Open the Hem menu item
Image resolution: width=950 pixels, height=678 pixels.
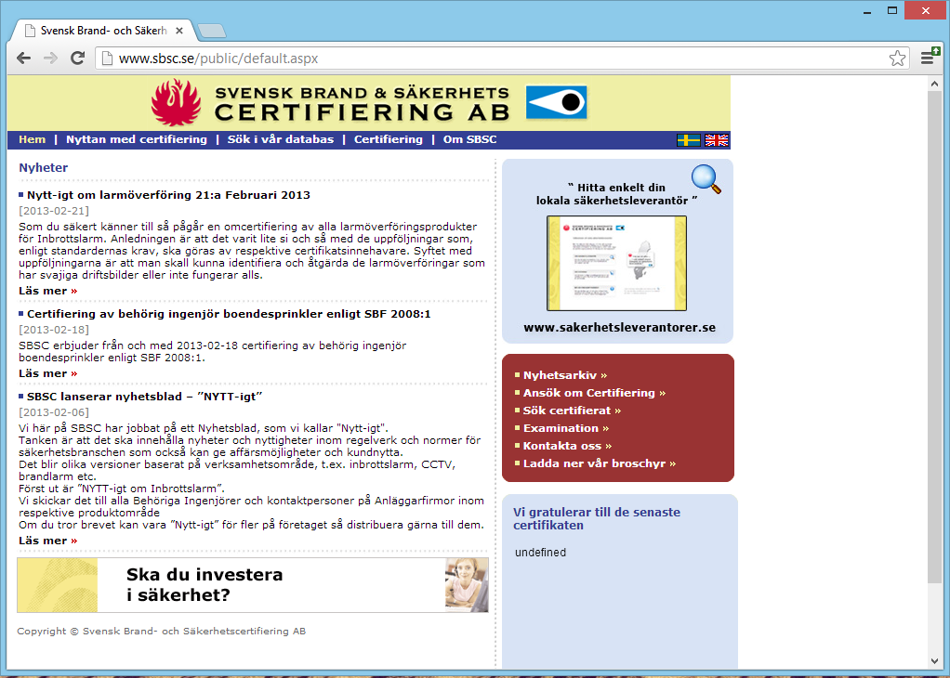(33, 139)
